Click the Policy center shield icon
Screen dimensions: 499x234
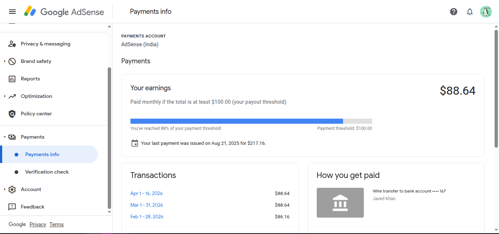[12, 114]
